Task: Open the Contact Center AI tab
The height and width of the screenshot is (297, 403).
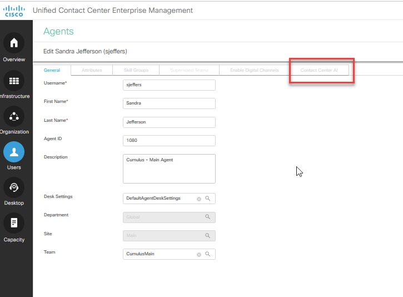Action: [x=319, y=70]
